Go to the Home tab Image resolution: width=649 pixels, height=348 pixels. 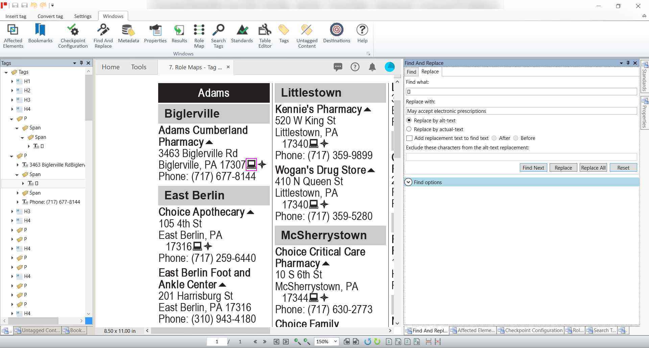[x=111, y=67]
